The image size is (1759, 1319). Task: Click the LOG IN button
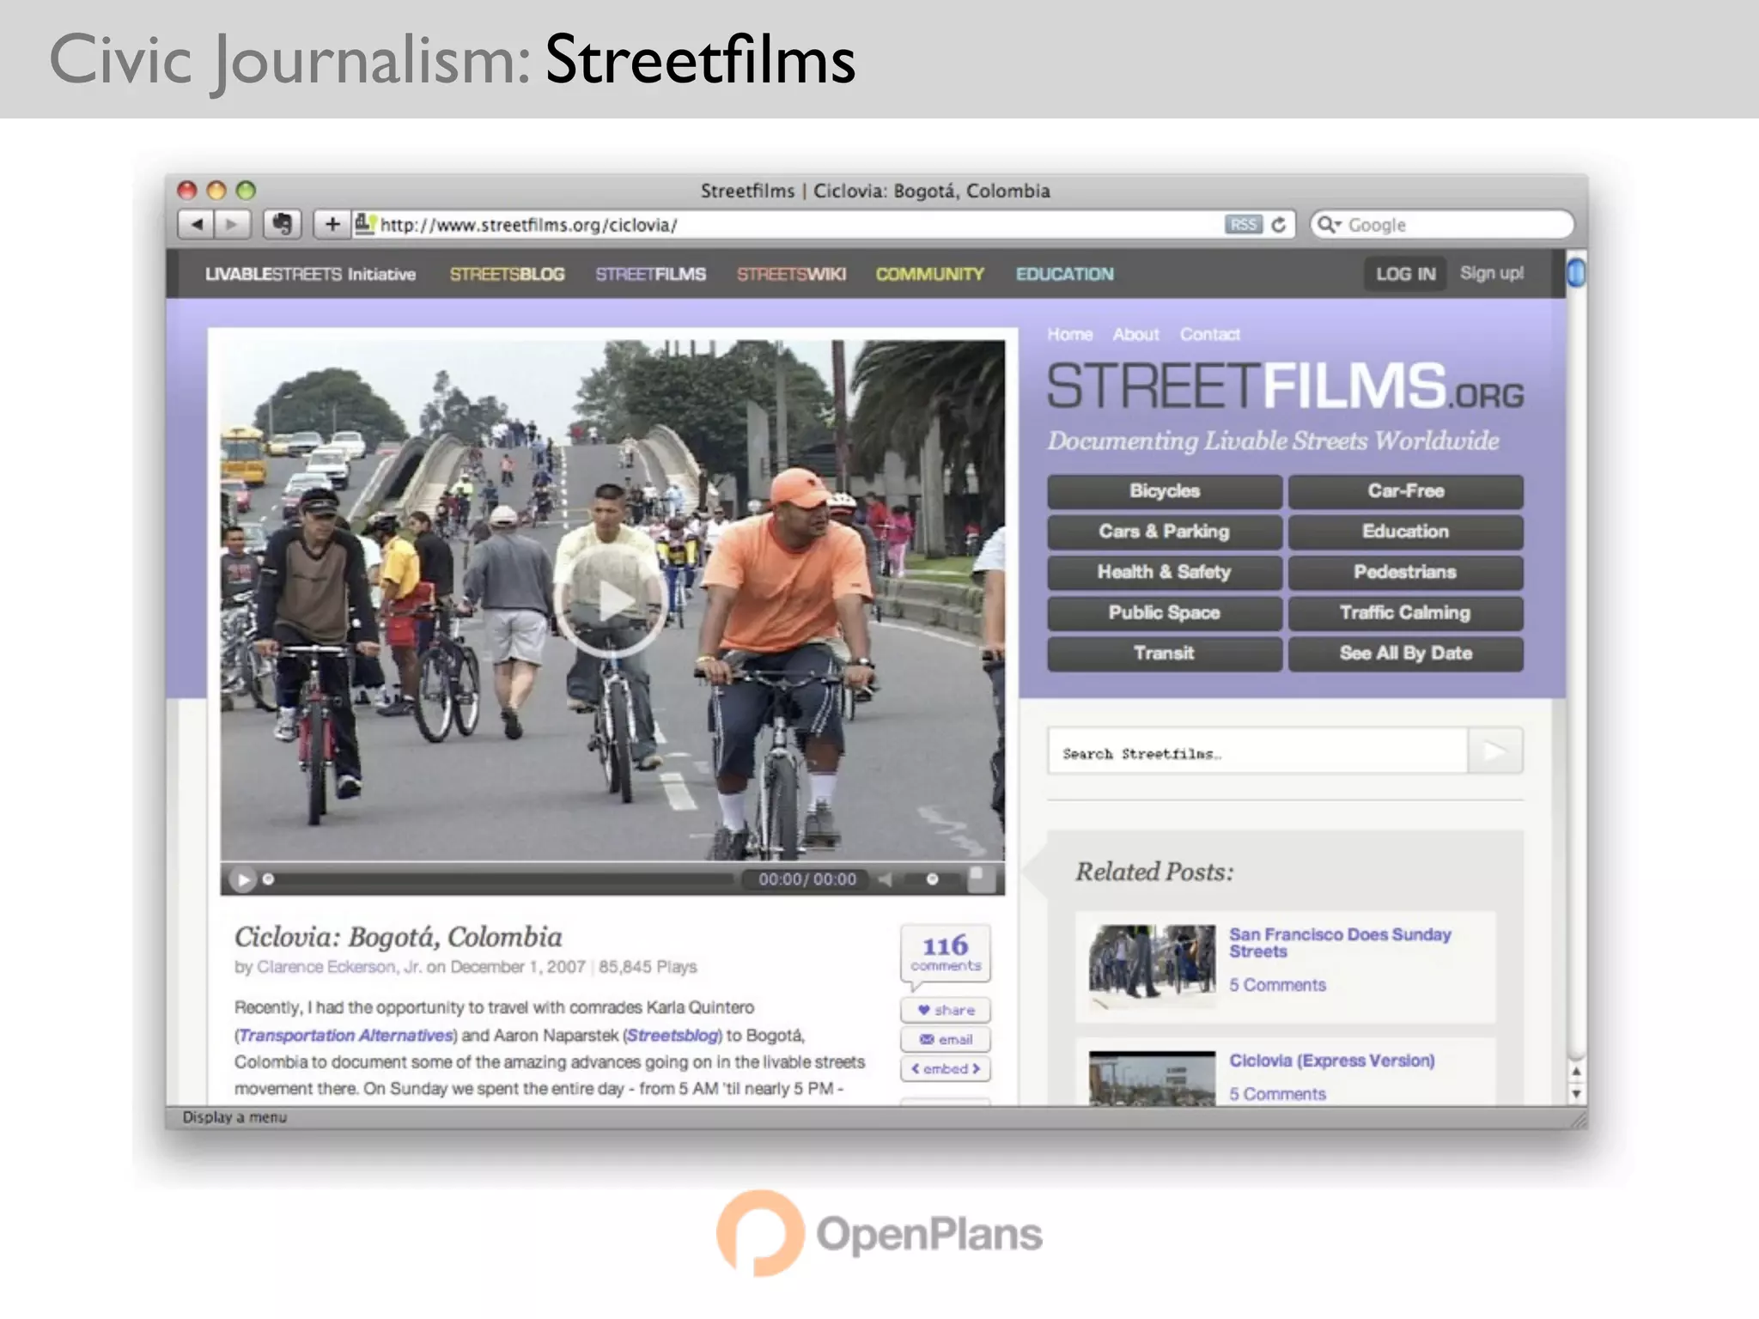pyautogui.click(x=1405, y=274)
